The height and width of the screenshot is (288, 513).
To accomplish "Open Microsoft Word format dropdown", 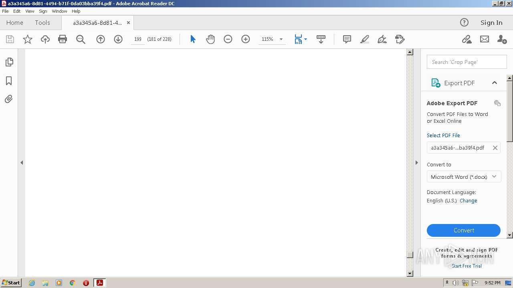I will (464, 177).
